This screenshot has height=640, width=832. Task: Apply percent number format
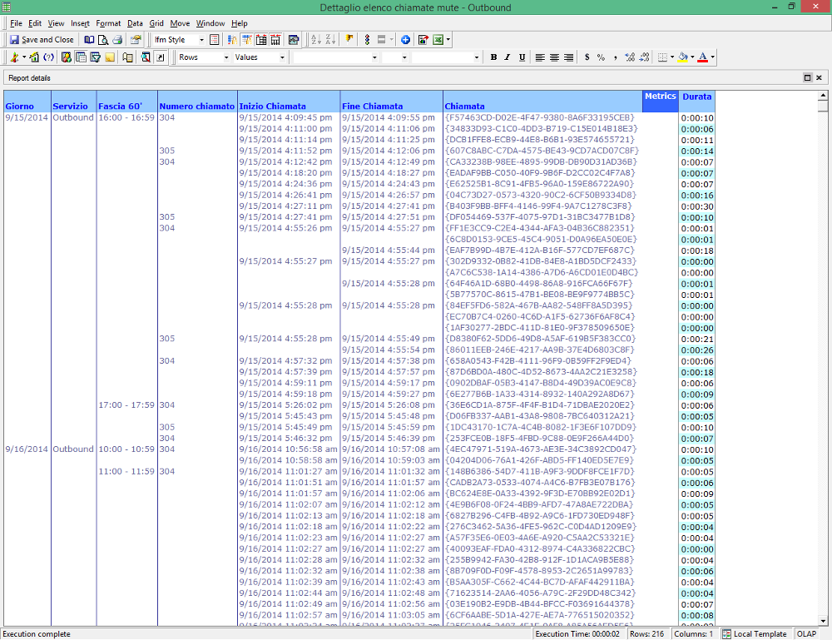pyautogui.click(x=601, y=57)
